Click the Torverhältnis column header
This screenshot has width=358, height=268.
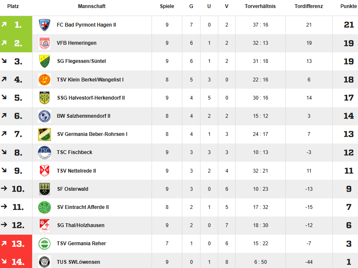tap(260, 6)
